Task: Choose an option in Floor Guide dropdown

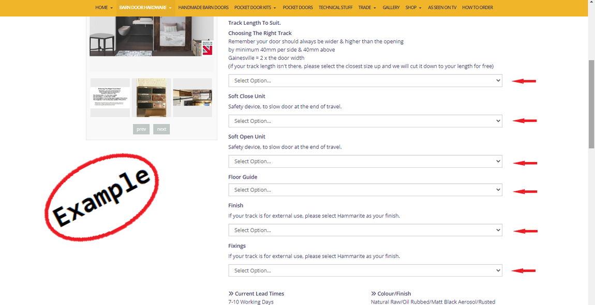Action: click(365, 190)
